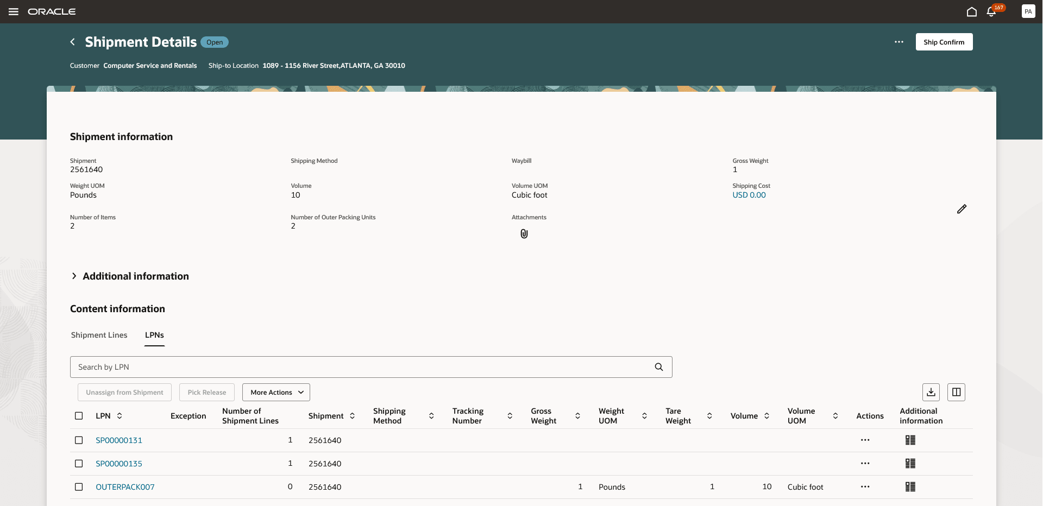The image size is (1043, 506).
Task: Edit shipment information with pencil icon
Action: pos(962,209)
